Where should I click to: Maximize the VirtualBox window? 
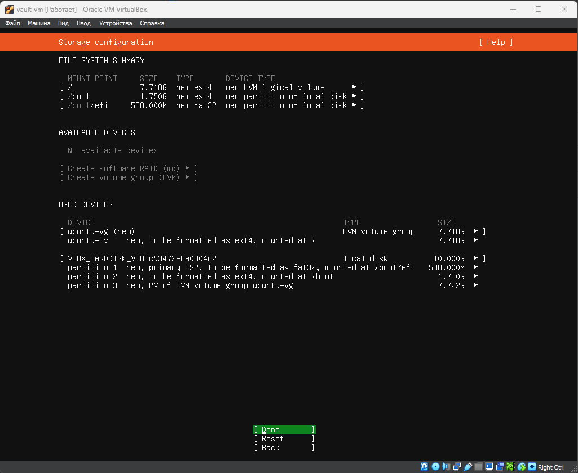pos(539,9)
